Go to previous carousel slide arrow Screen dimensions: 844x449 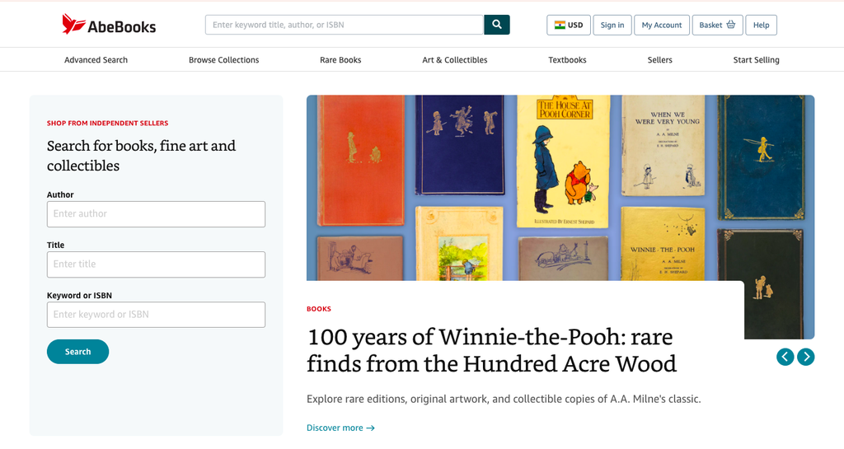point(785,357)
